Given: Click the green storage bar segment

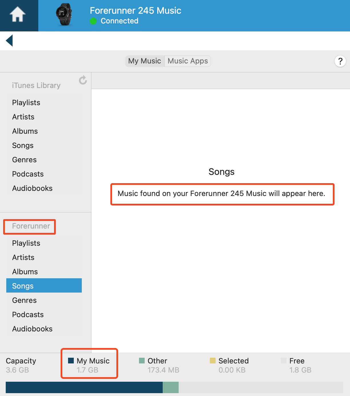Looking at the screenshot, I should 171,387.
